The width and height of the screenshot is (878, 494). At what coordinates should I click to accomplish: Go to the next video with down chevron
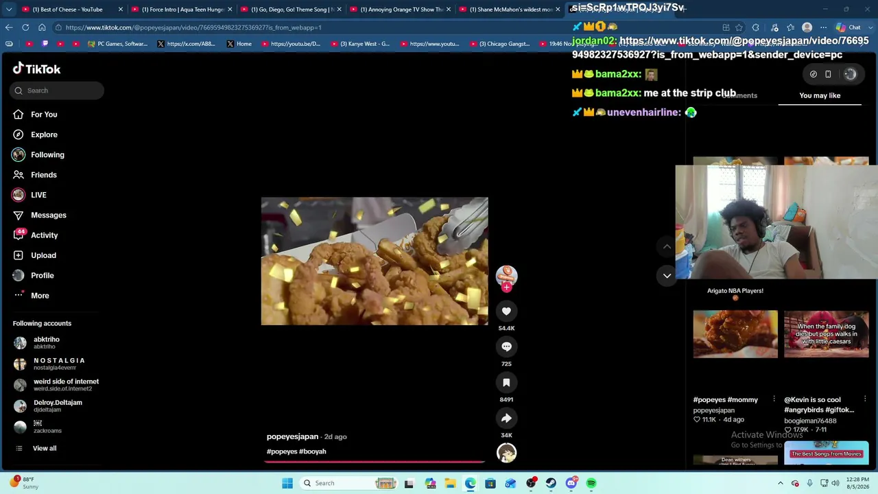coord(667,276)
